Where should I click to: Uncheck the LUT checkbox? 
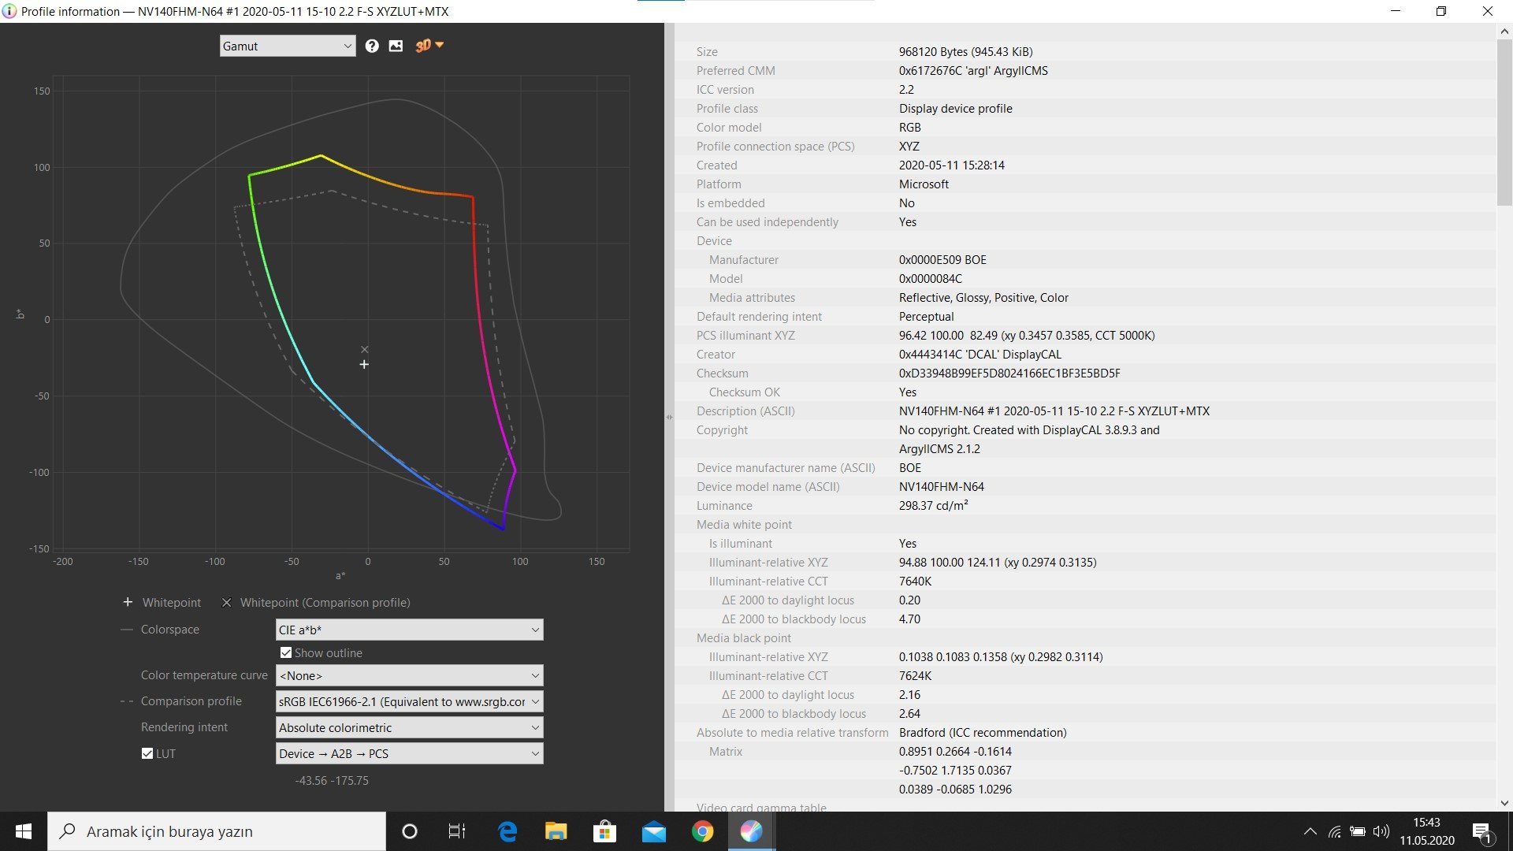[x=147, y=754]
